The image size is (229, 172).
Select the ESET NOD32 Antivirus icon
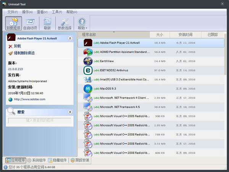point(88,70)
